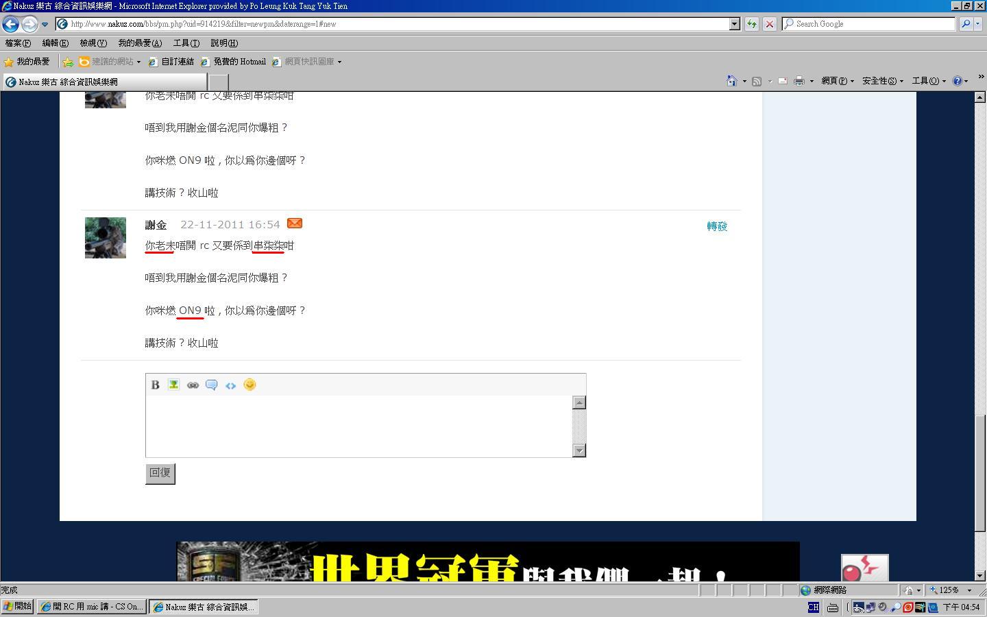987x617 pixels.
Task: Click the orange envelope message icon
Action: (295, 223)
